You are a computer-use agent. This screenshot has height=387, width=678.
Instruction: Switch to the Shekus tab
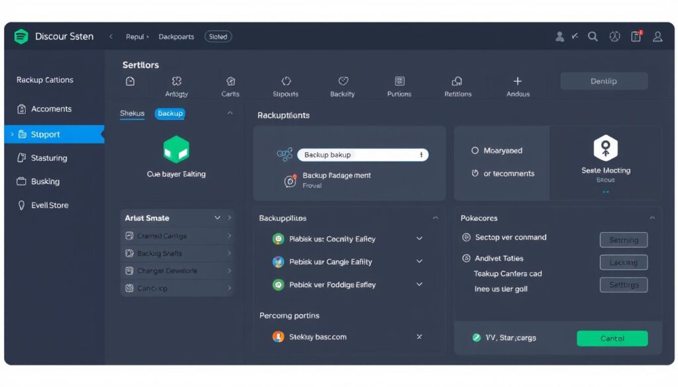132,114
